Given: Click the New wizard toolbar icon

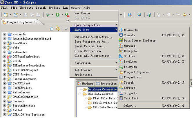Looking at the screenshot, I should coord(6,15).
